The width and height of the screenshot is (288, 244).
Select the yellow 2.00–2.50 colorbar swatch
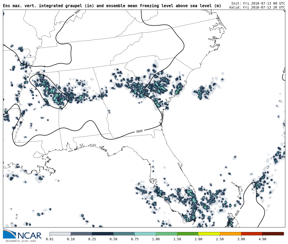[209, 234]
